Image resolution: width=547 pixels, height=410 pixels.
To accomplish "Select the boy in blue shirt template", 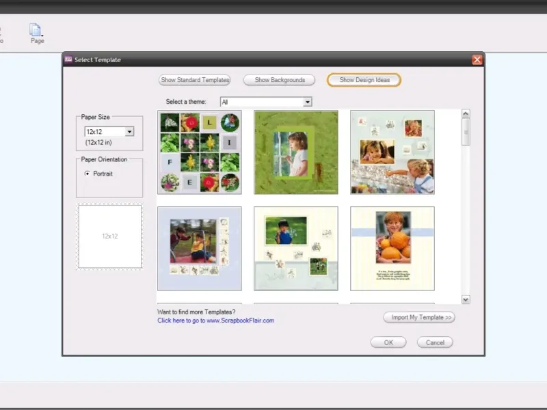I will tap(296, 249).
